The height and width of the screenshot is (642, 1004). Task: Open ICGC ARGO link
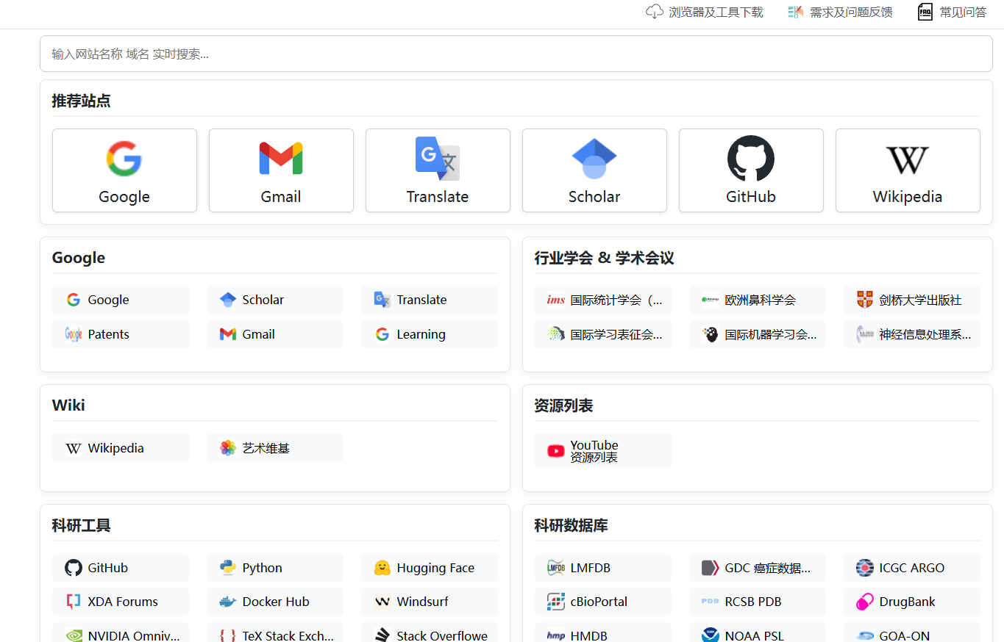912,568
